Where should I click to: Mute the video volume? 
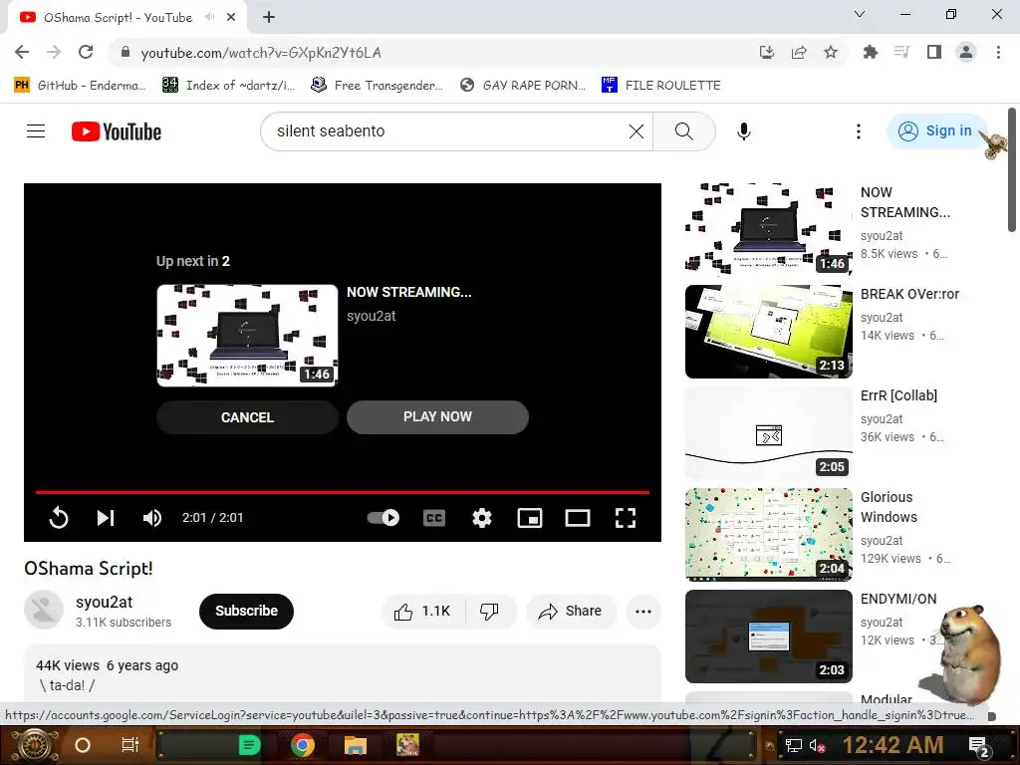(x=152, y=518)
